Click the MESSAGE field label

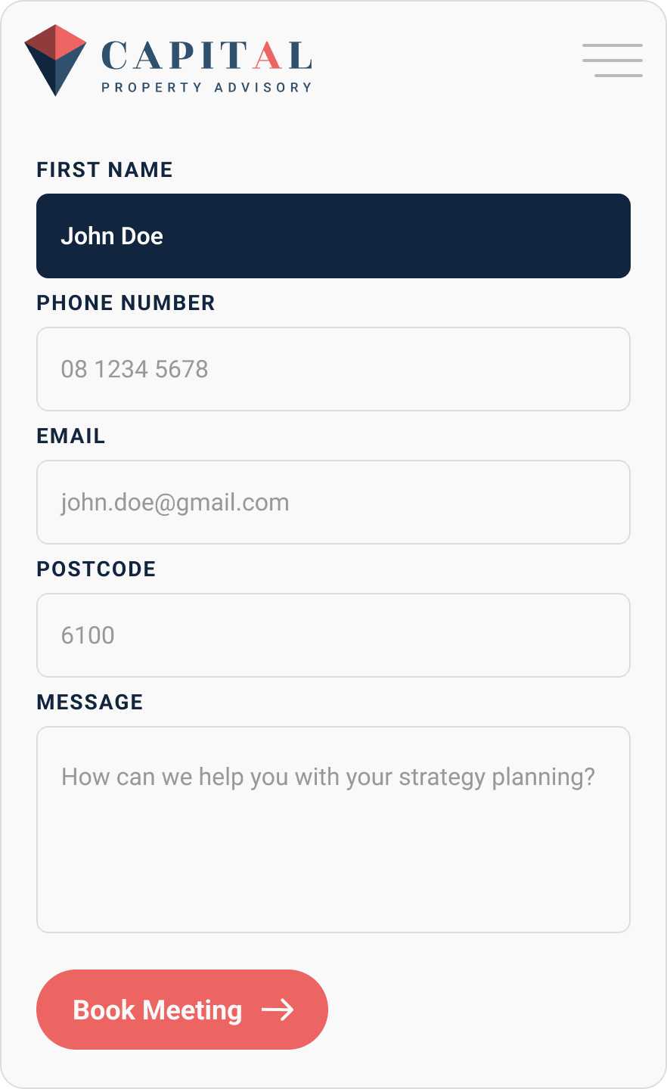click(90, 703)
